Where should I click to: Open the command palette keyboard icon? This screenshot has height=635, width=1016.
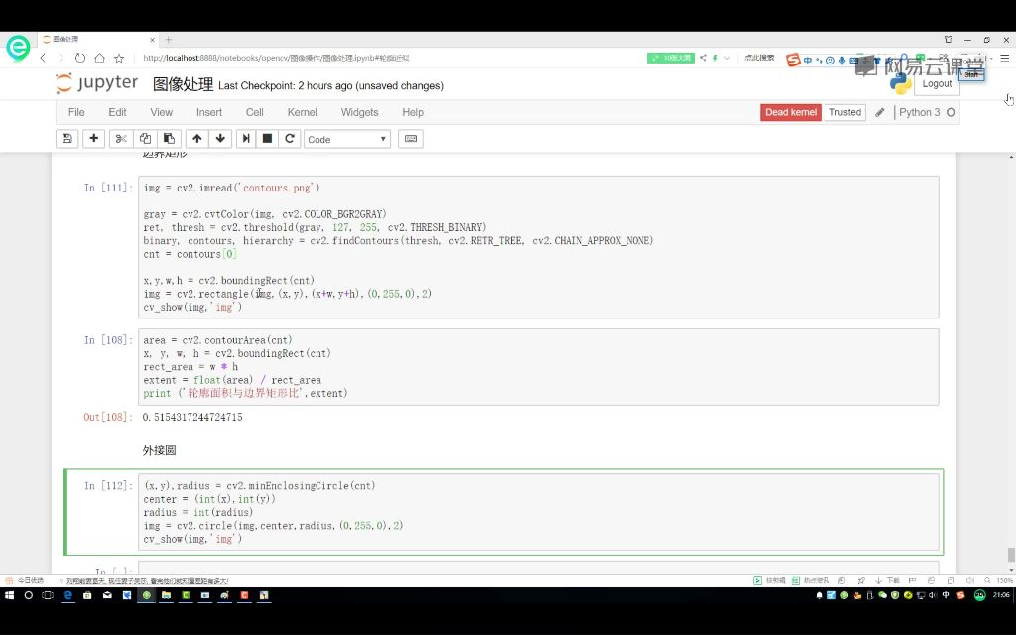point(411,139)
